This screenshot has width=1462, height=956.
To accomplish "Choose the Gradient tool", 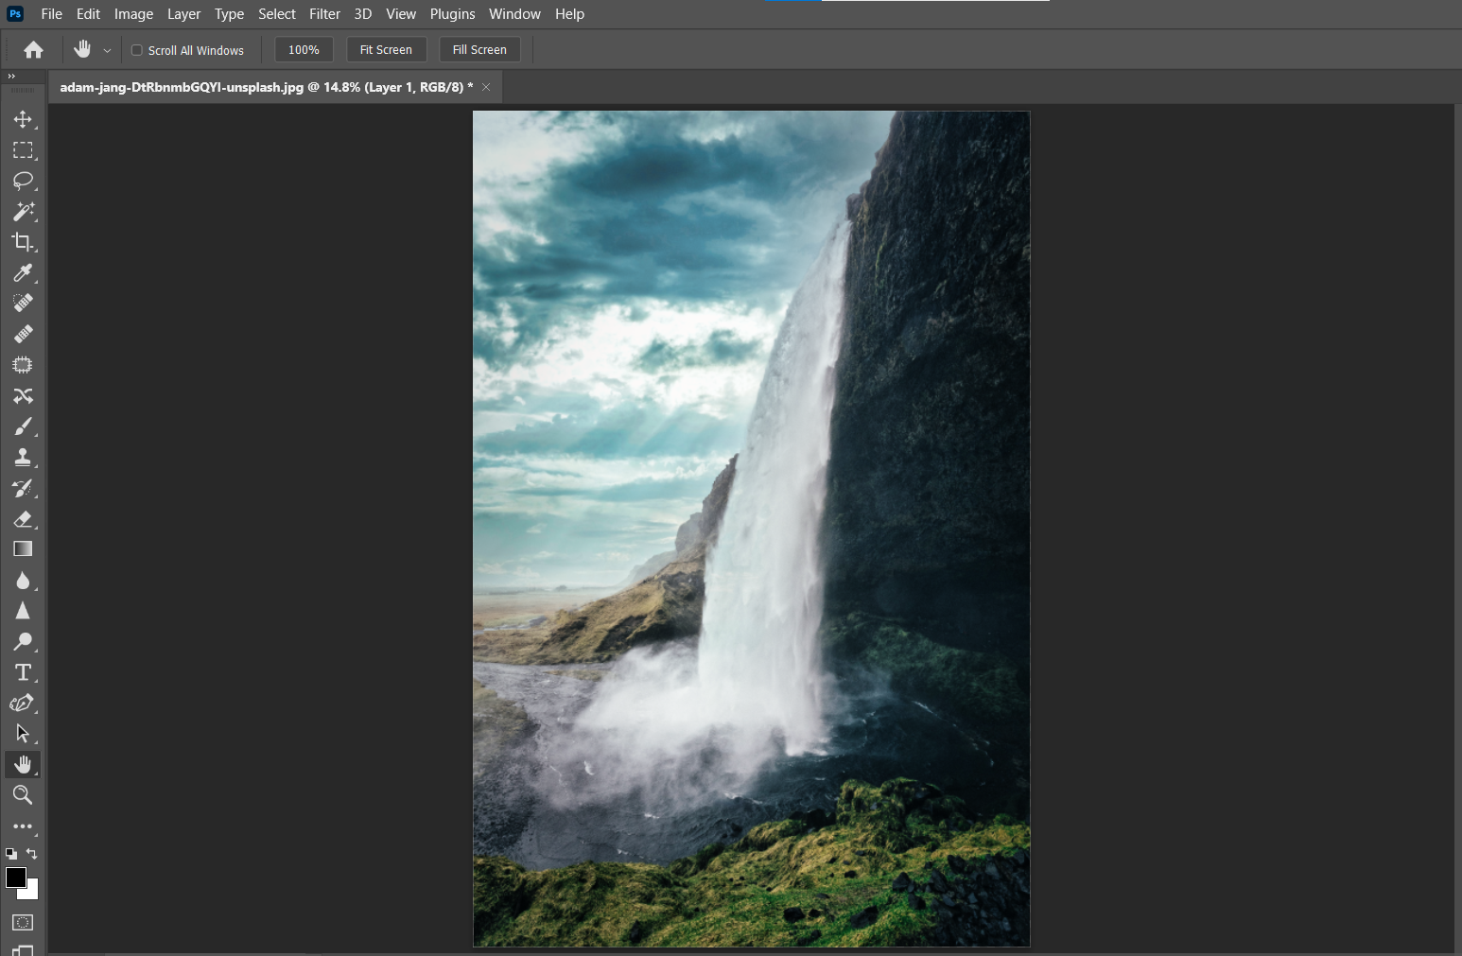I will [23, 549].
